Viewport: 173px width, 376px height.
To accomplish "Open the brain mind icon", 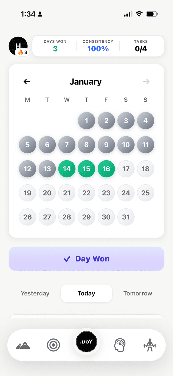I will [x=119, y=345].
